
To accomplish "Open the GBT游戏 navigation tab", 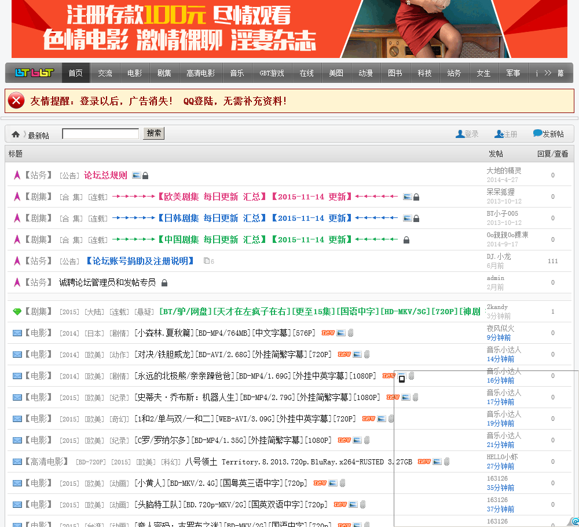I will coord(272,73).
